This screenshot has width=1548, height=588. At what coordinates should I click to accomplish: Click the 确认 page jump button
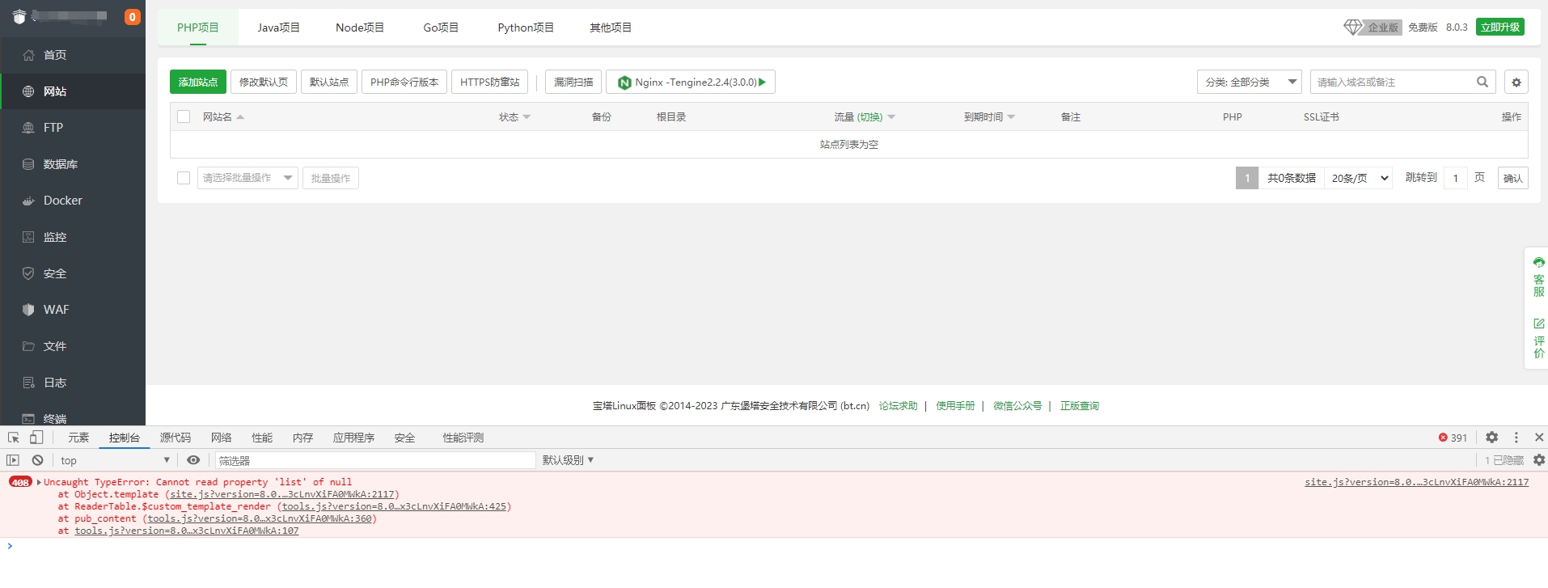[1513, 178]
